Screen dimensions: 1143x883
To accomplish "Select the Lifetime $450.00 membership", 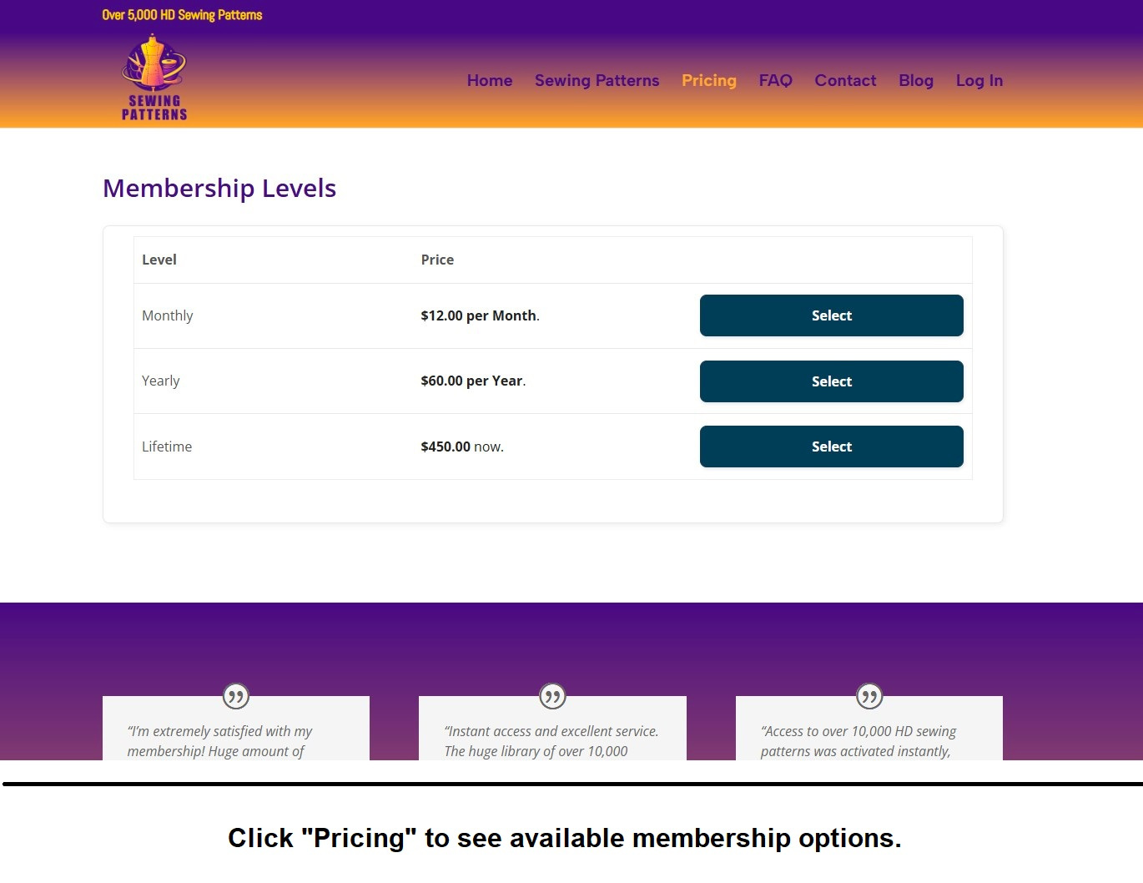I will 831,447.
